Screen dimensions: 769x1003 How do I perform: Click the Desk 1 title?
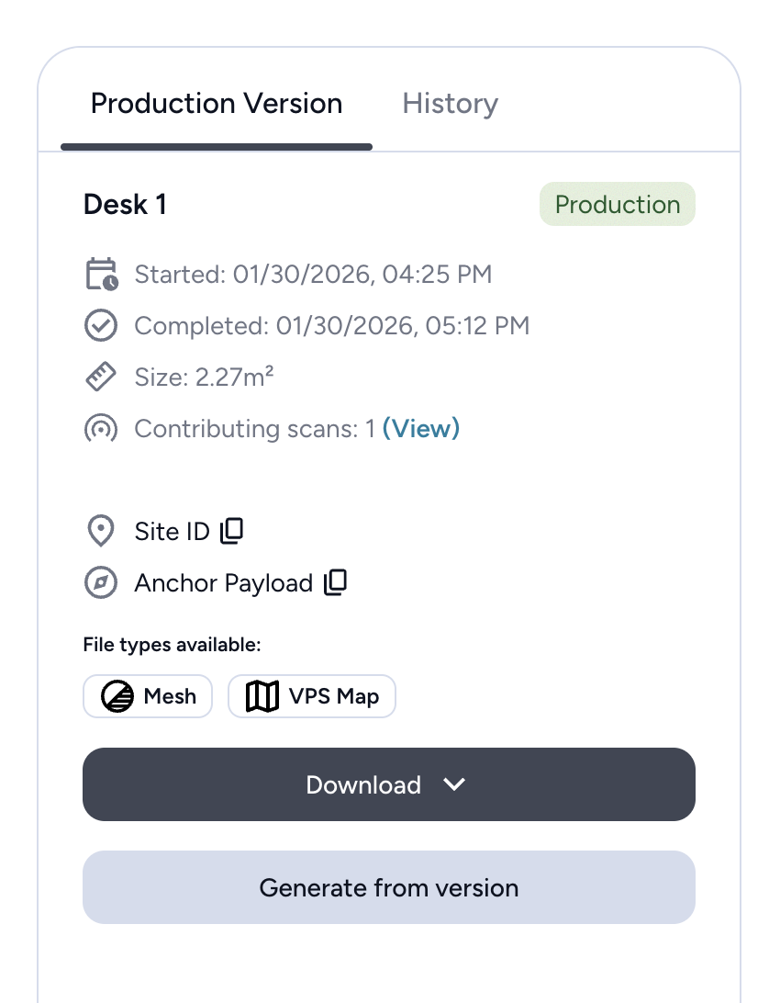point(125,204)
